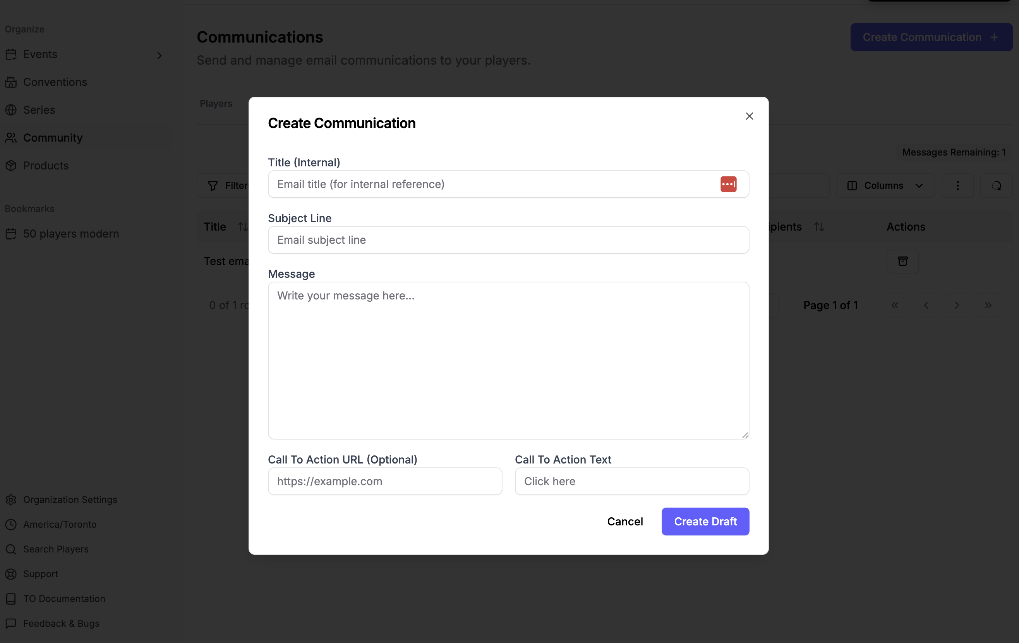The width and height of the screenshot is (1019, 643).
Task: Click the archive icon in Actions column
Action: pyautogui.click(x=902, y=261)
